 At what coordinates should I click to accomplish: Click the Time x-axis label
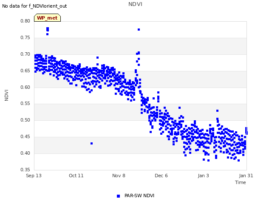click(x=241, y=182)
